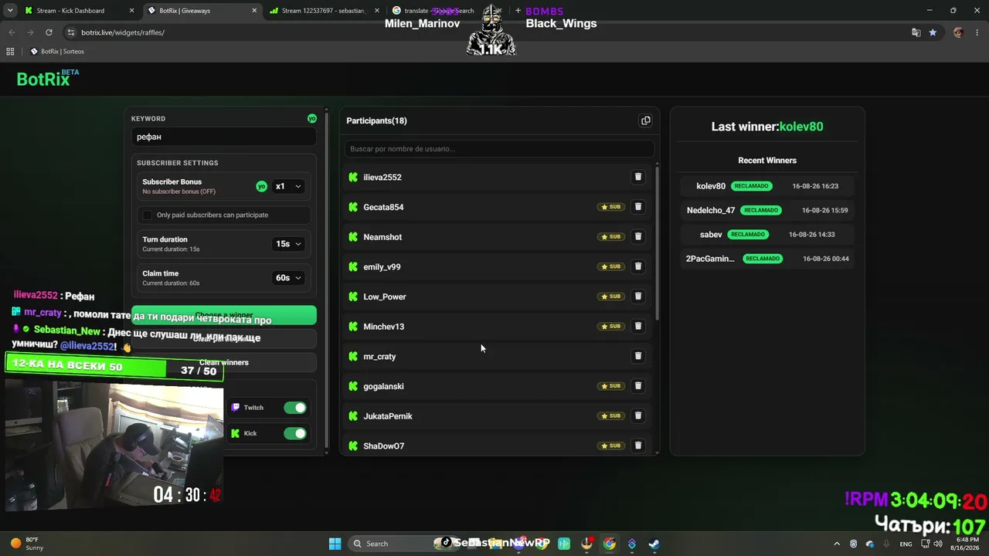Image resolution: width=989 pixels, height=556 pixels.
Task: Select the participant name 'JukataPernik'
Action: coord(388,416)
